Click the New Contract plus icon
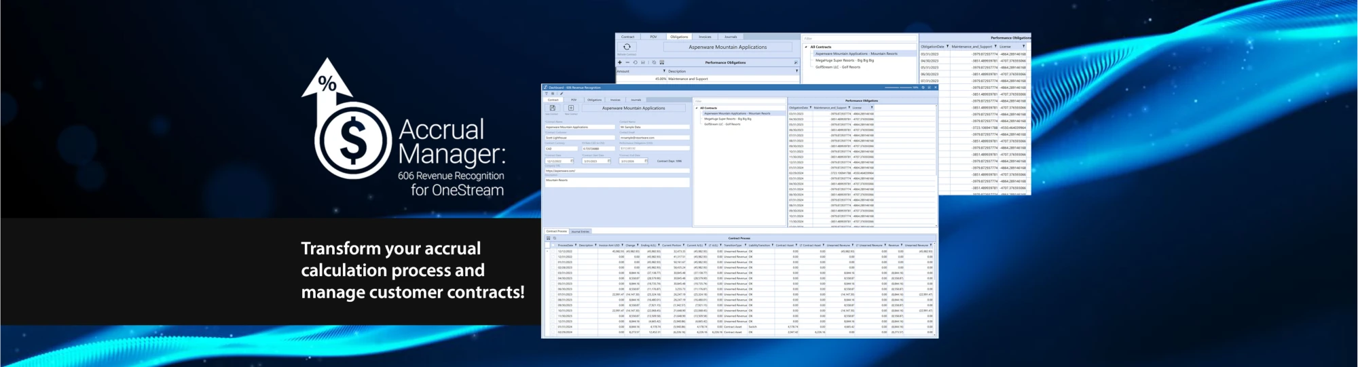This screenshot has height=367, width=1358. (x=570, y=108)
